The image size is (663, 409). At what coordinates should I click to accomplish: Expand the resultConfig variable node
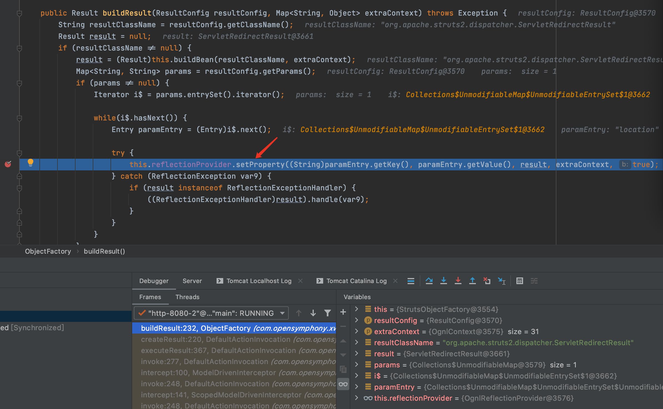[x=356, y=320]
